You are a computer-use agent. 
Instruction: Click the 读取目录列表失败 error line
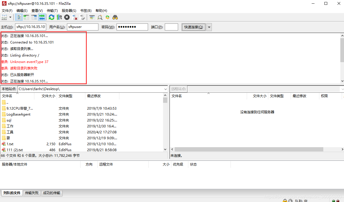pos(24,68)
